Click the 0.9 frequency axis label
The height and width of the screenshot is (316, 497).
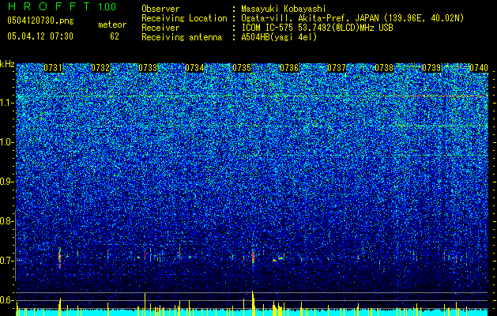pos(7,182)
